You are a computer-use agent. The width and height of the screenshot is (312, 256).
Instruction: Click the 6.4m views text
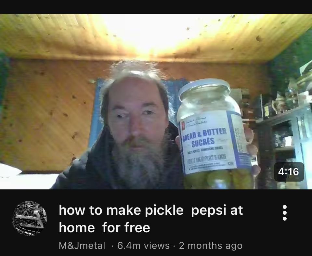click(143, 246)
